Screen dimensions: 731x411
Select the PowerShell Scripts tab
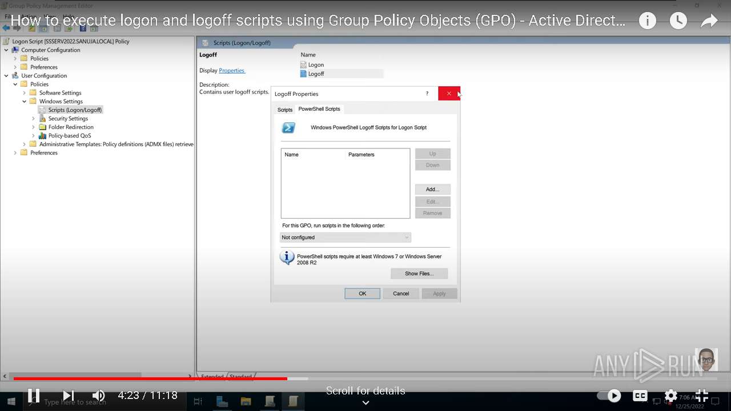(x=319, y=109)
